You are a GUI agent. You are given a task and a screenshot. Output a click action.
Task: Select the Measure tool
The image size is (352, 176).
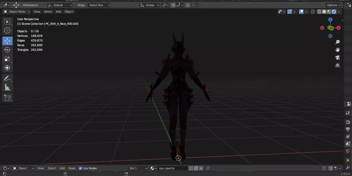tap(7, 87)
